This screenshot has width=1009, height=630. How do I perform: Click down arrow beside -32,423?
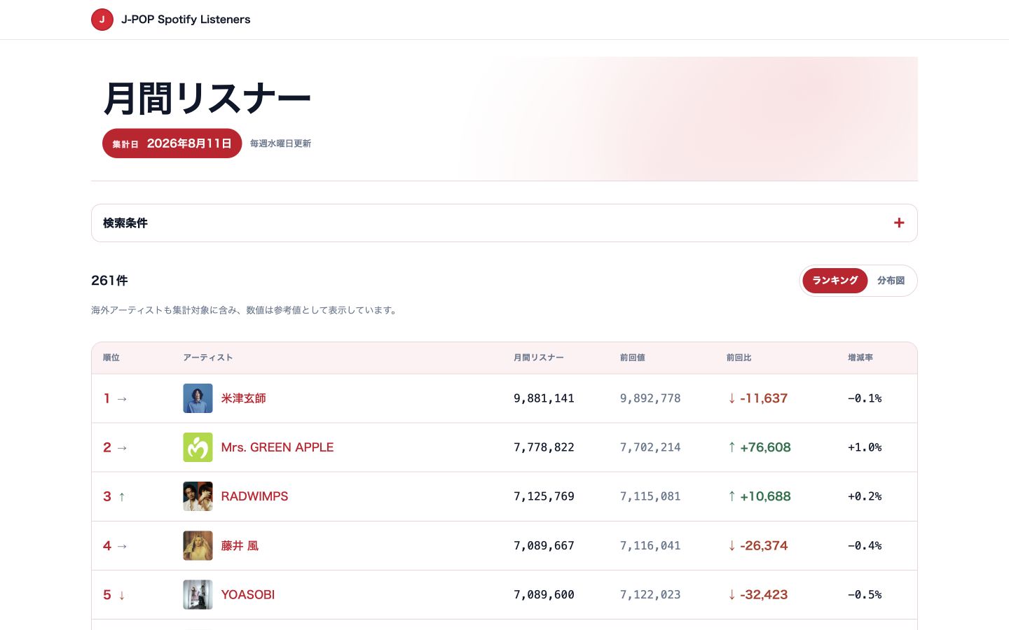point(732,594)
